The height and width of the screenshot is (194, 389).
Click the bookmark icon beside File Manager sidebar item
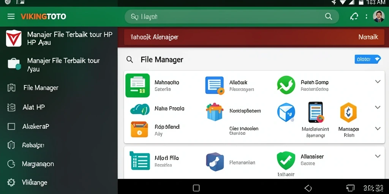[11, 88]
